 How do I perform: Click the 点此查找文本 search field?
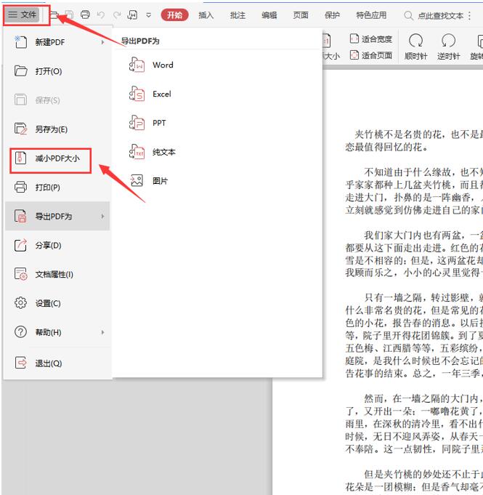pyautogui.click(x=440, y=15)
